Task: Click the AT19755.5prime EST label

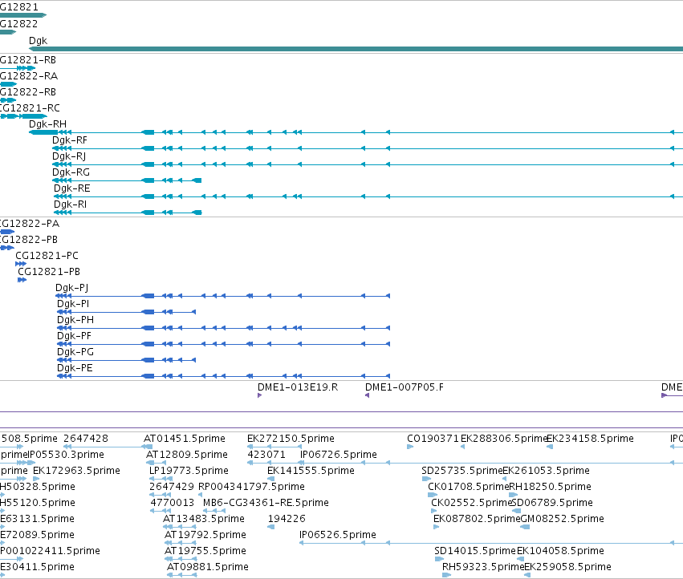Action: [205, 551]
